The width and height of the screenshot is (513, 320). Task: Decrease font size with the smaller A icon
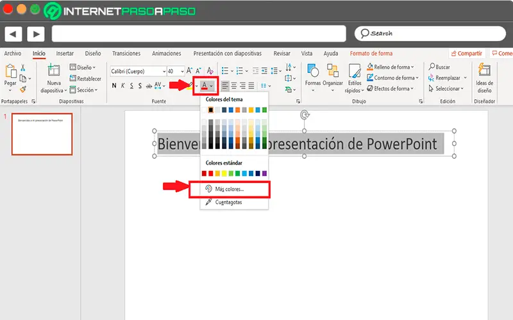pos(198,70)
